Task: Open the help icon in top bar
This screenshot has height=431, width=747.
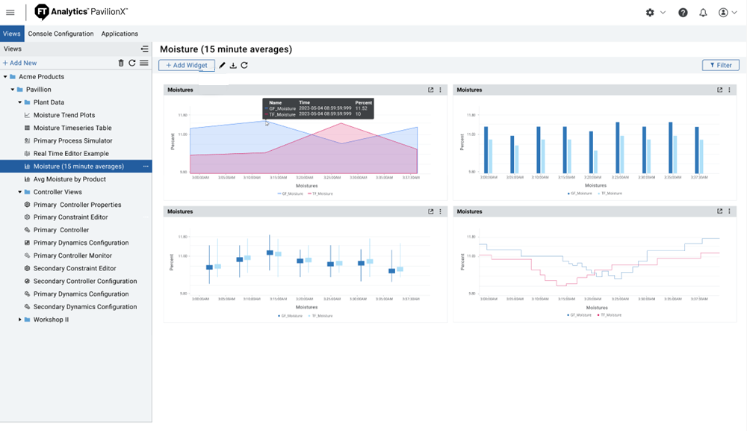Action: pos(682,12)
